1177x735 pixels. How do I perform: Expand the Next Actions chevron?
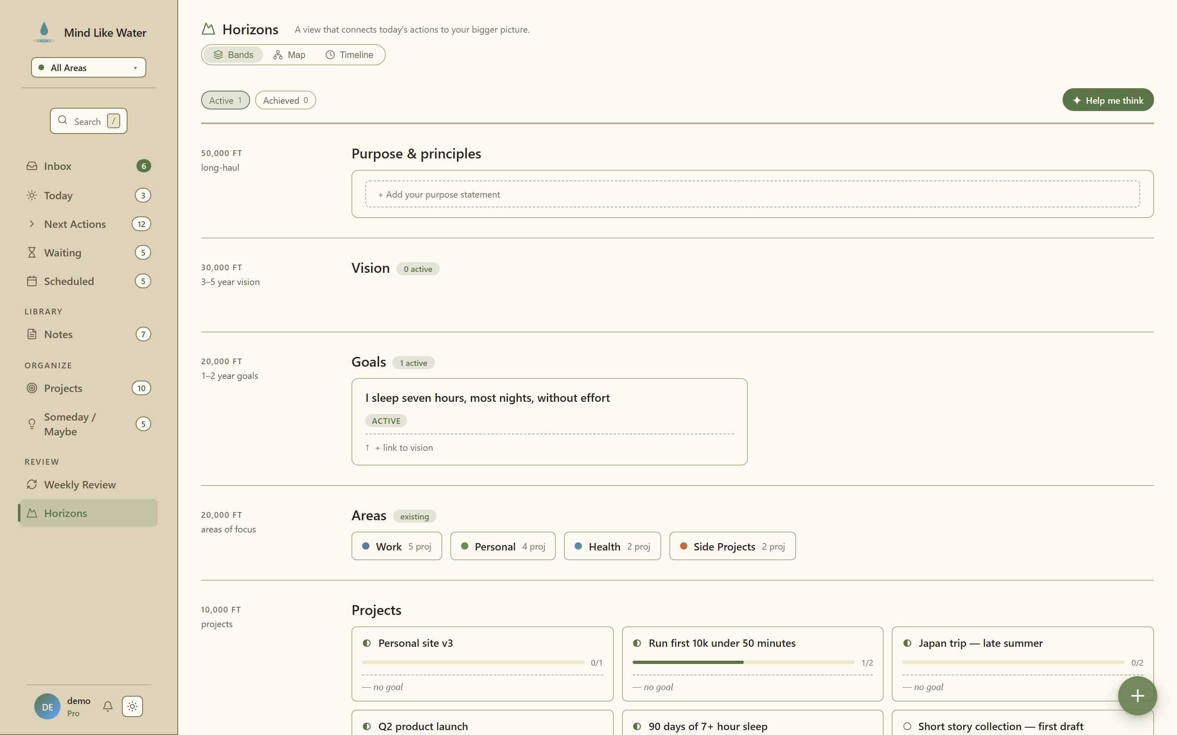point(31,224)
